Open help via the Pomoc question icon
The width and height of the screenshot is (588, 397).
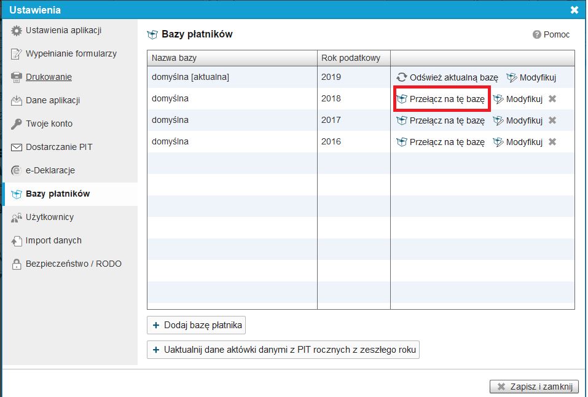point(536,35)
